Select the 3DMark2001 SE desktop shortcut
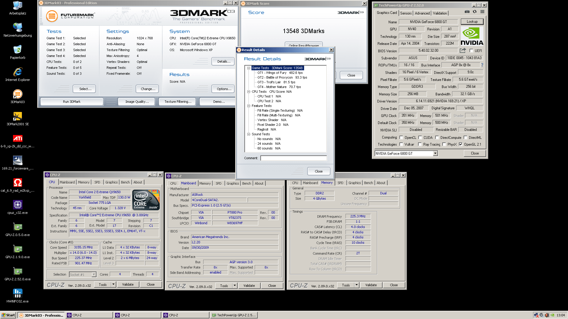The height and width of the screenshot is (319, 568). click(x=18, y=119)
